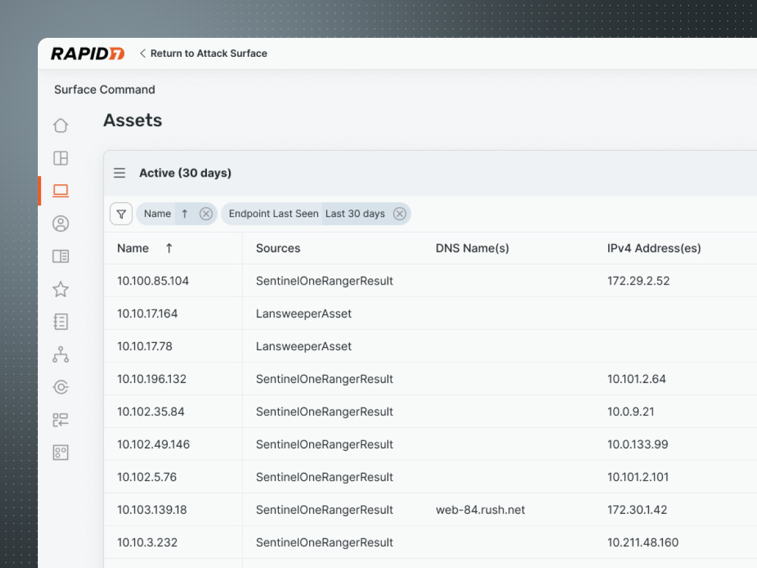Sort by IPv4 Address(es) column header
Screen dimensions: 757x568
[654, 249]
